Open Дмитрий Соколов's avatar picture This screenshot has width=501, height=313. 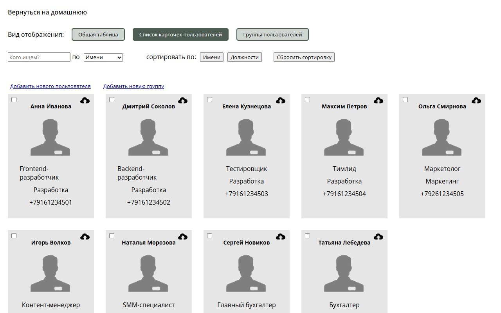pos(148,137)
